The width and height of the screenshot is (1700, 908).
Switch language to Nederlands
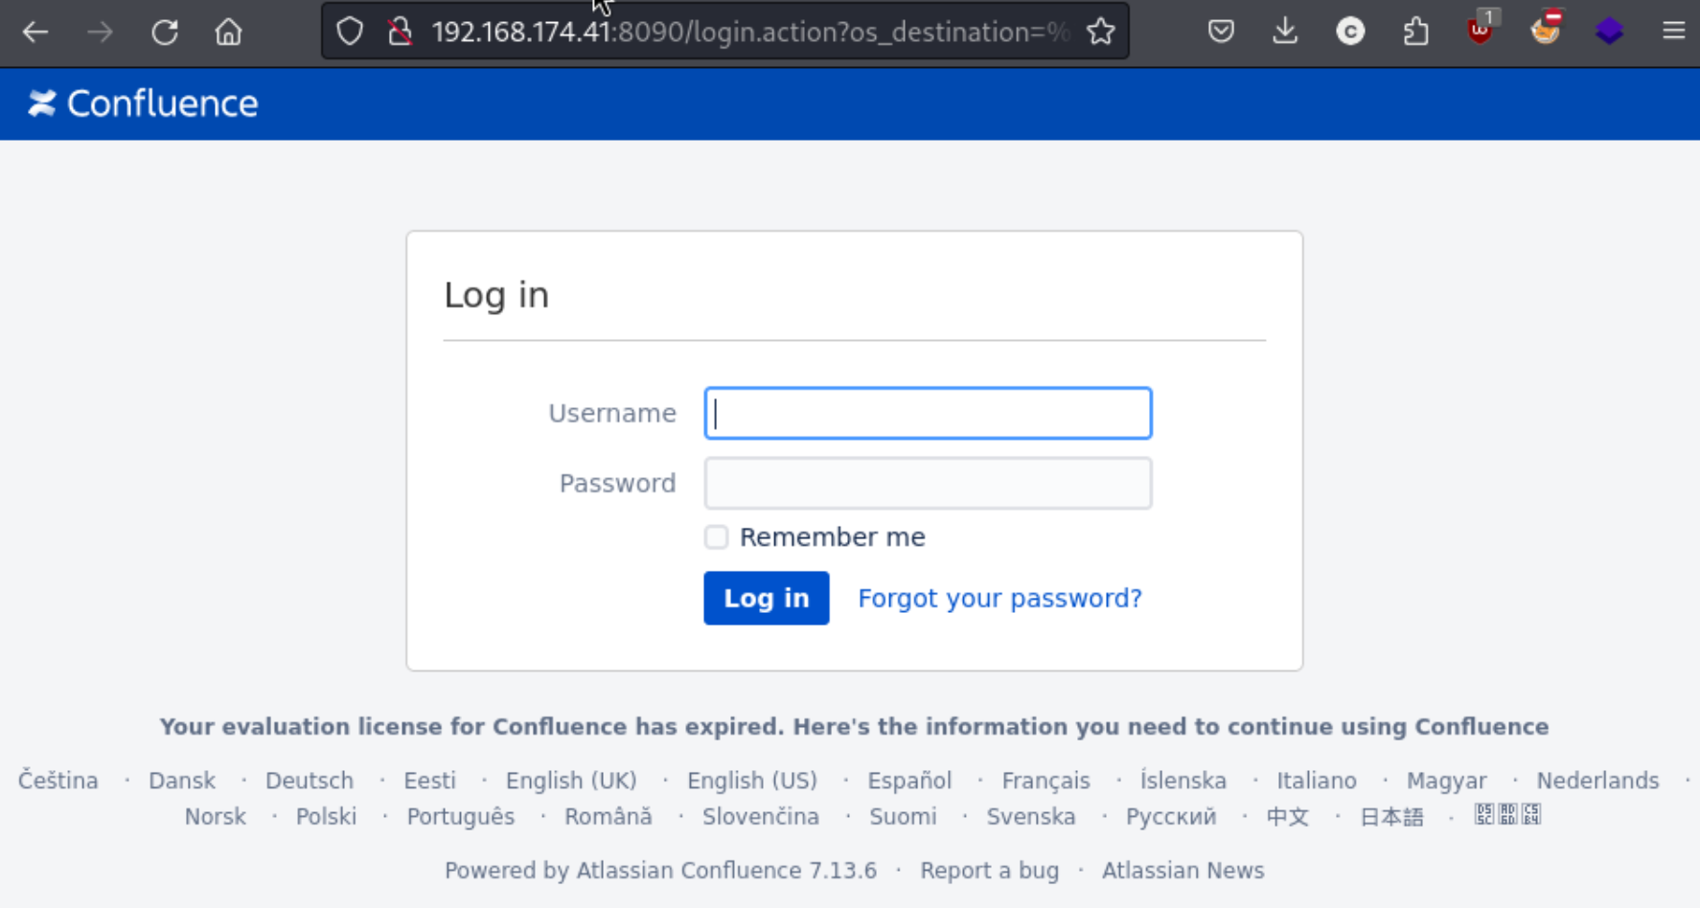[1597, 781]
